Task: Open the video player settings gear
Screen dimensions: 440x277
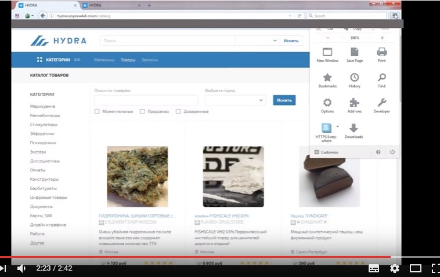Action: [395, 268]
